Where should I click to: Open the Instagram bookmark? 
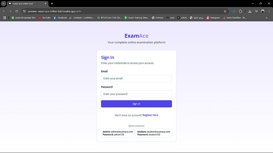click(213, 18)
